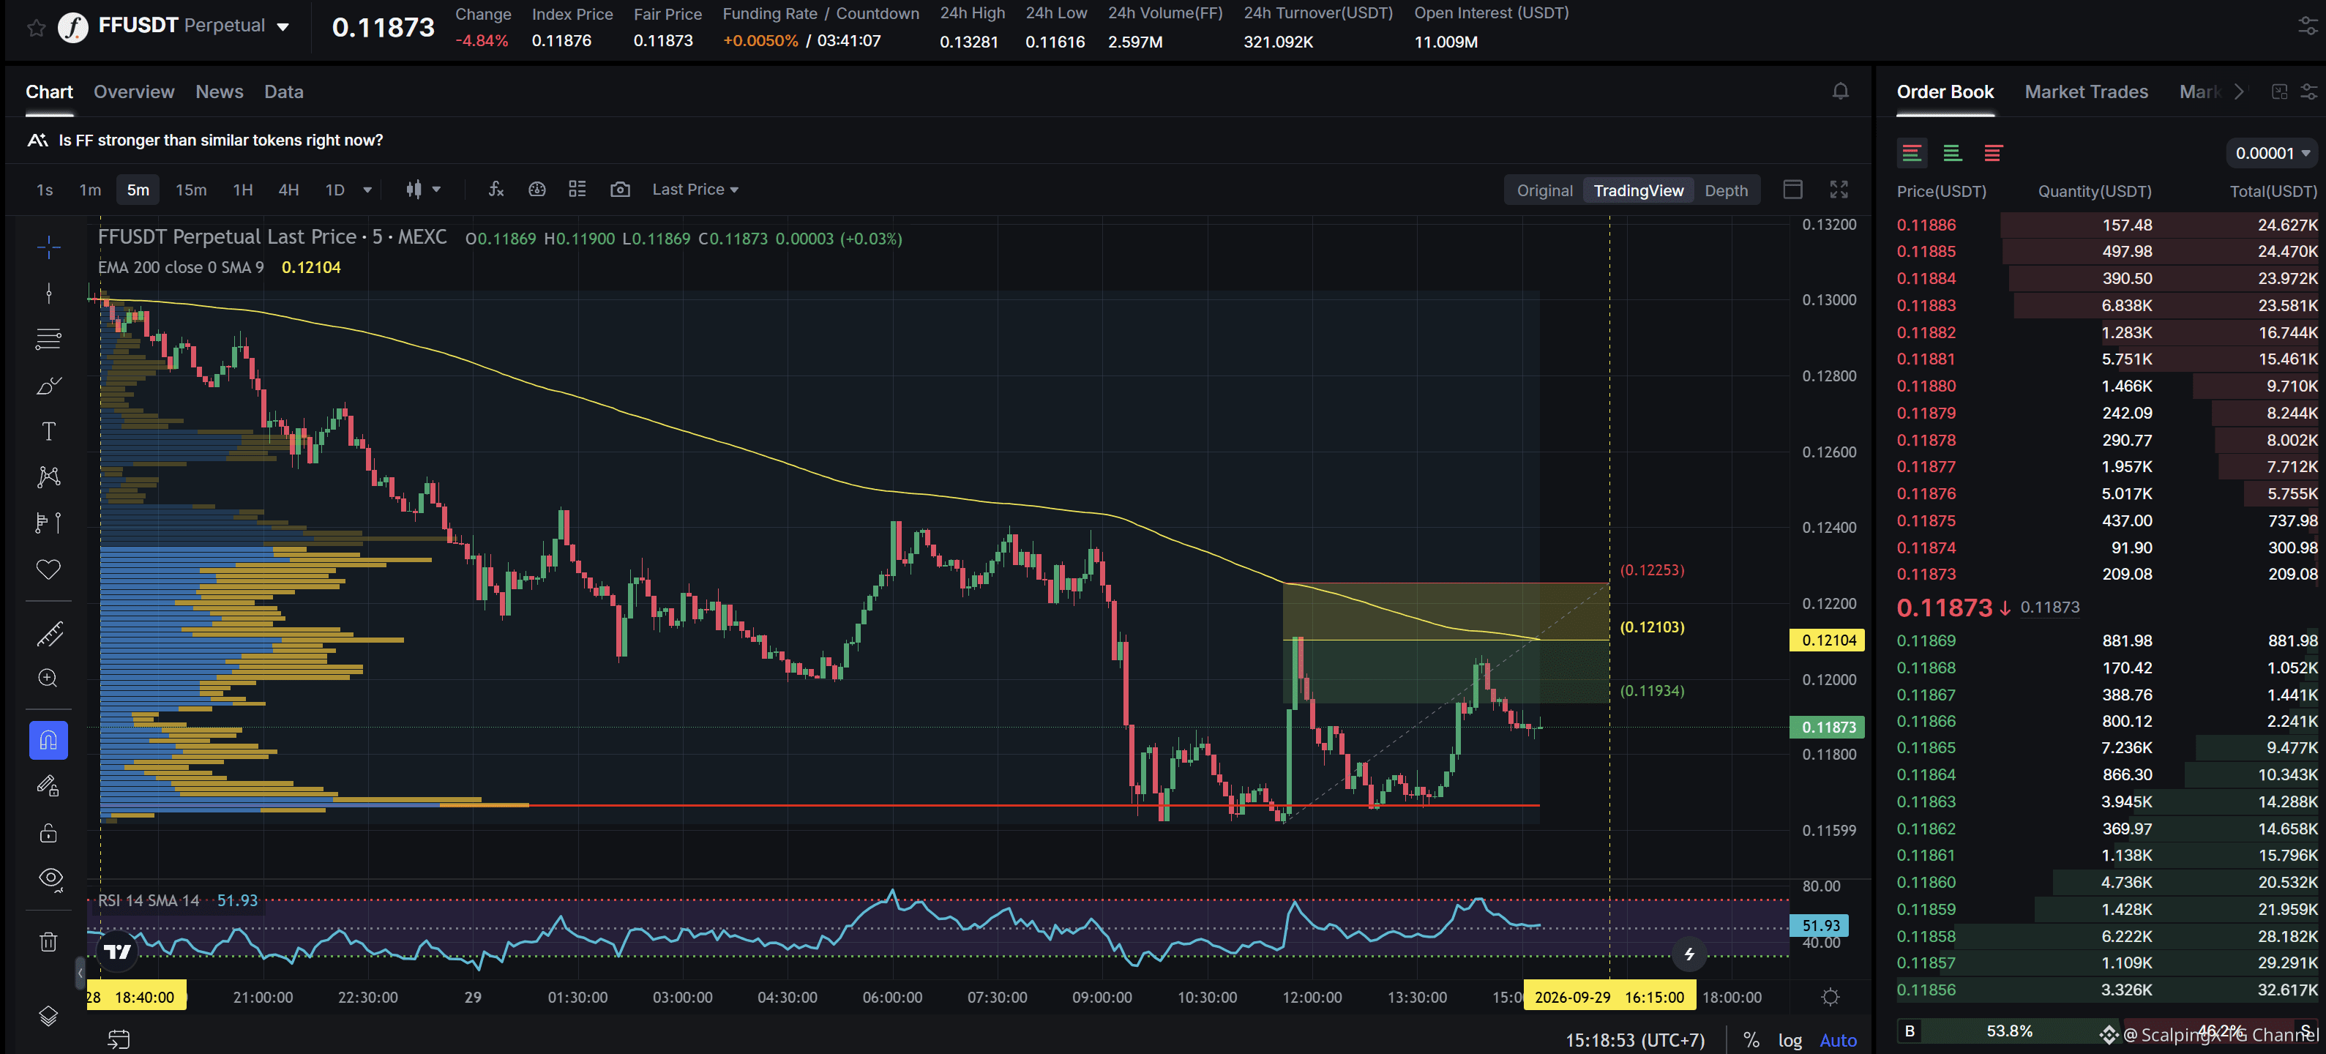Click the 0.11886 ask price row
Screen dimensions: 2326x1054
tap(2106, 225)
